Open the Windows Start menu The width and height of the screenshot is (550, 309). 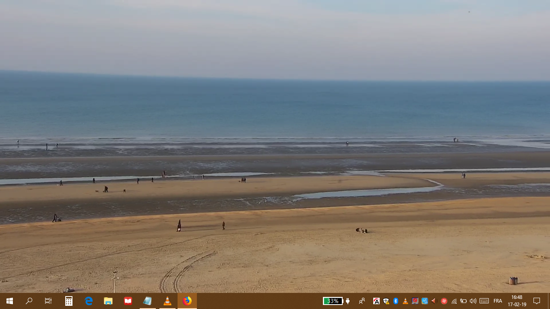[x=10, y=301]
